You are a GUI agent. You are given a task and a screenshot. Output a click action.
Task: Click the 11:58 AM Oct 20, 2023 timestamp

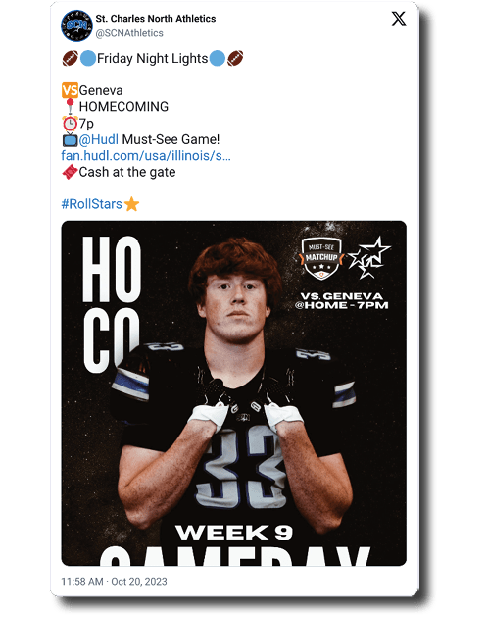point(114,581)
